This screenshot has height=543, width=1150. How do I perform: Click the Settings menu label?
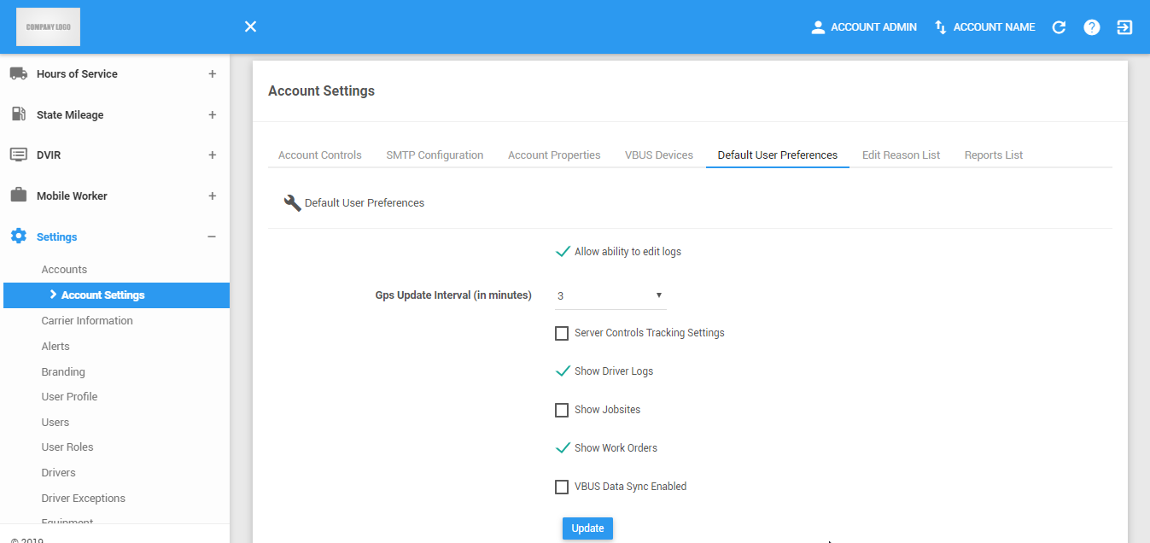(57, 237)
